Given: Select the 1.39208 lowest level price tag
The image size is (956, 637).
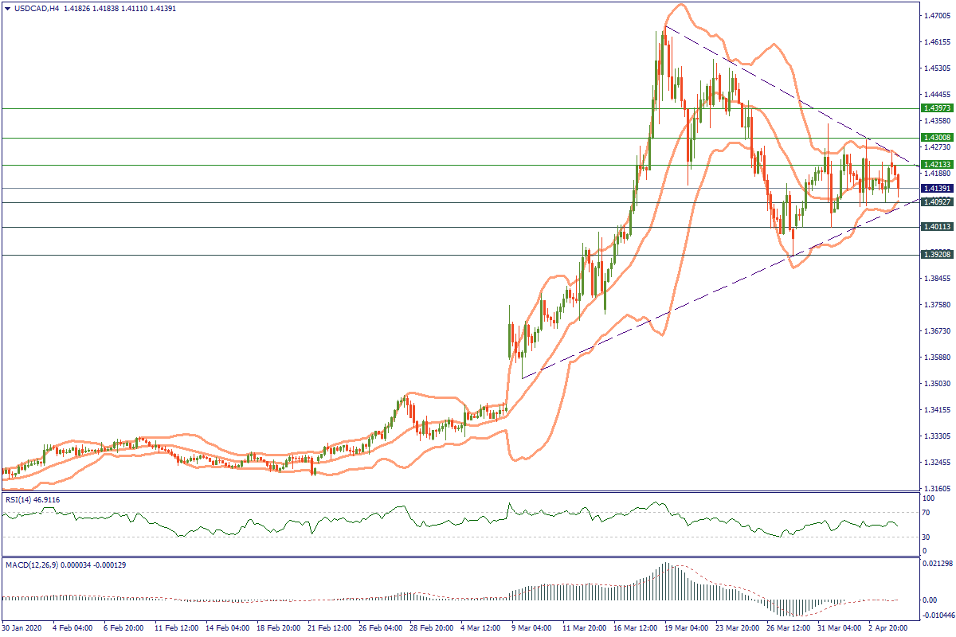Looking at the screenshot, I should point(933,255).
